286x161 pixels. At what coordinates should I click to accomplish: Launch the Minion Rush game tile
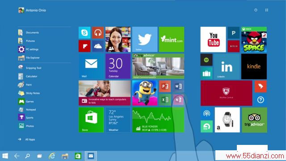click(x=145, y=93)
